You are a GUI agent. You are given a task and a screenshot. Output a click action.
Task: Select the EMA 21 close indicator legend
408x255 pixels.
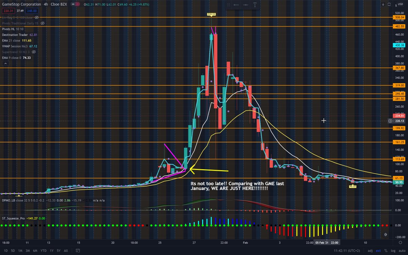click(17, 40)
